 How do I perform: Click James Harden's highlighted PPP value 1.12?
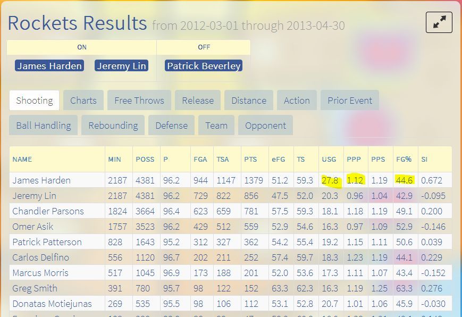click(355, 180)
